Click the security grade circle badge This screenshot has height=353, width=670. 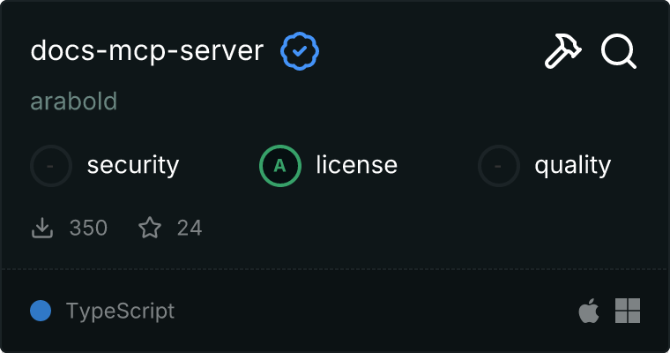pos(51,165)
